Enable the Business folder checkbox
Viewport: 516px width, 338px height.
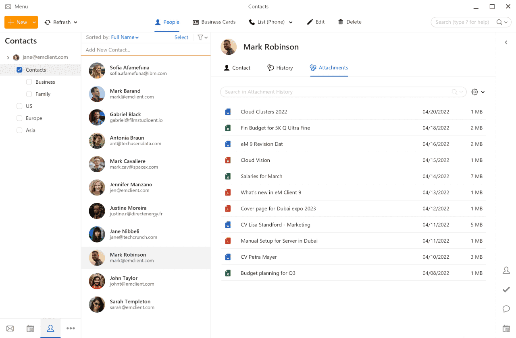tap(29, 82)
